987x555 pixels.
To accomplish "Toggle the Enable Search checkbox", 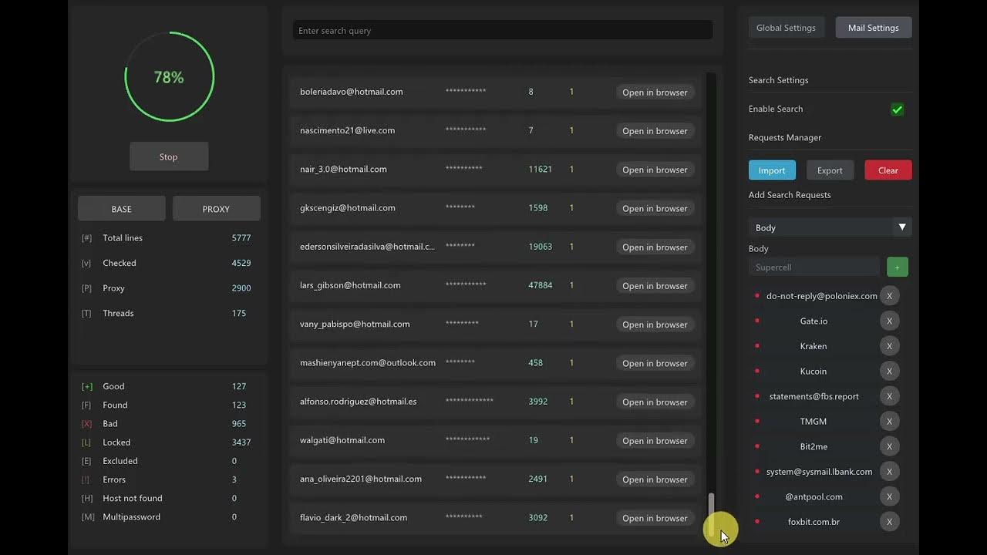I will 898,109.
